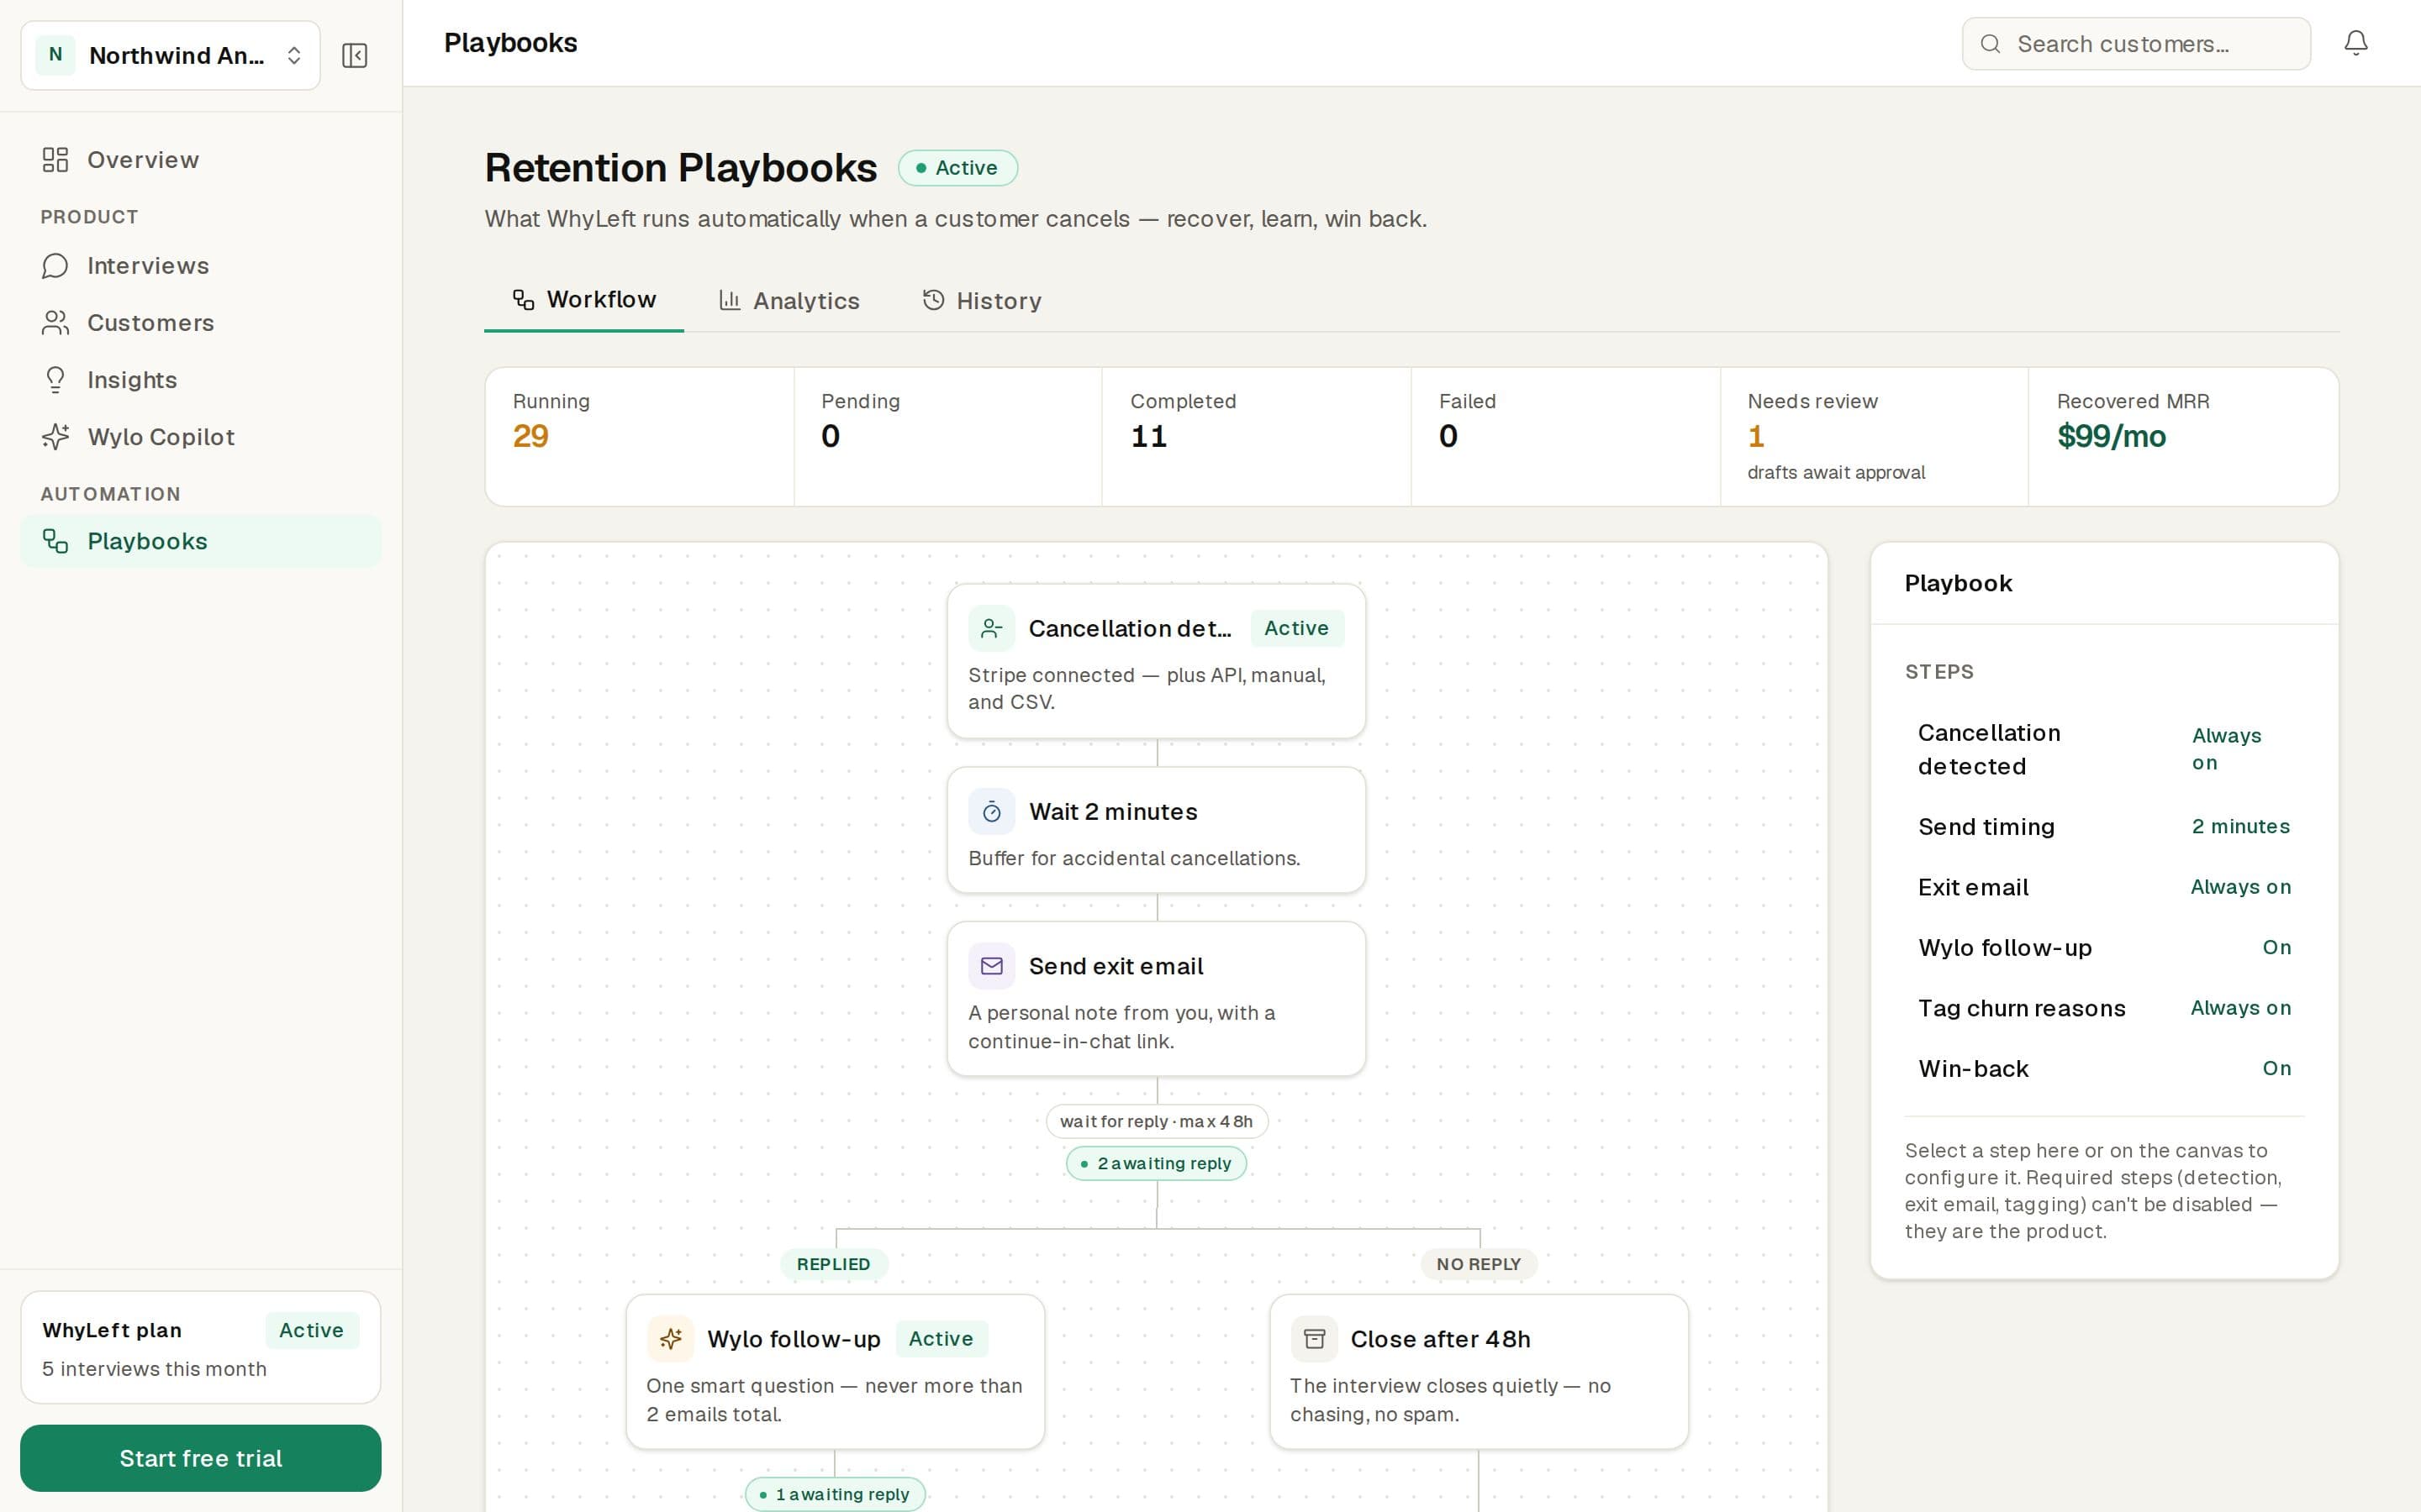Select the Send timing step row

coord(2104,827)
